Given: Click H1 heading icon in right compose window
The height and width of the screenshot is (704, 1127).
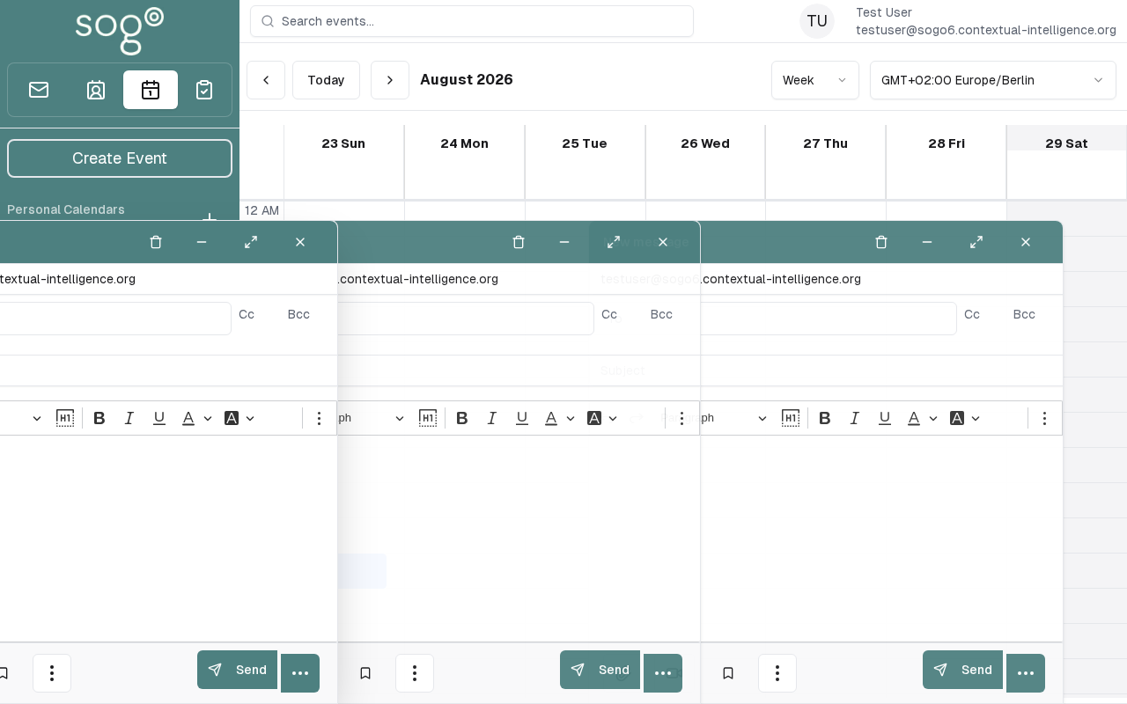Looking at the screenshot, I should tap(791, 418).
